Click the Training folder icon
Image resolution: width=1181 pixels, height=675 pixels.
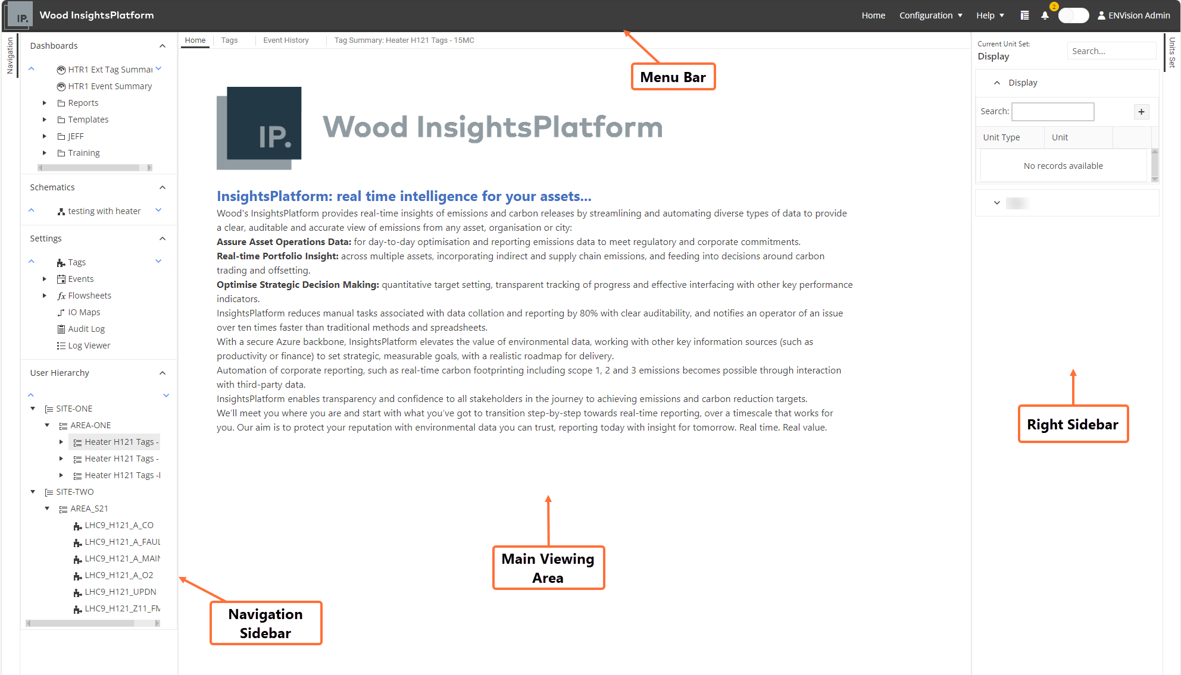[x=61, y=153]
